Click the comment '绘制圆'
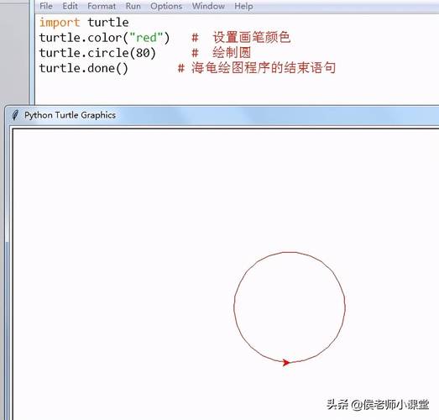The height and width of the screenshot is (420, 439). (232, 52)
